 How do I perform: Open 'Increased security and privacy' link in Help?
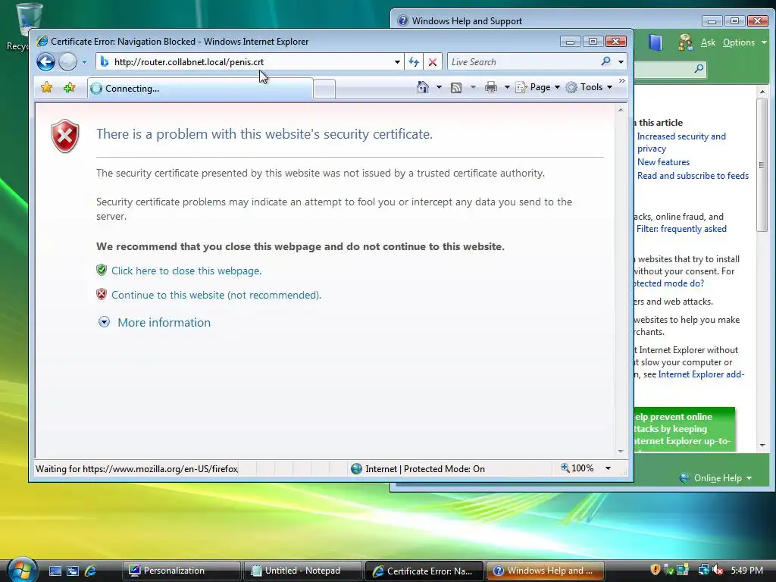click(681, 142)
